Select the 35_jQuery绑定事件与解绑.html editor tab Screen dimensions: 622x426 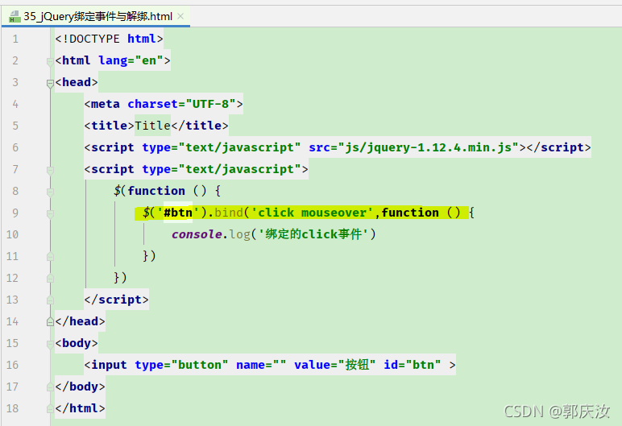coord(96,16)
